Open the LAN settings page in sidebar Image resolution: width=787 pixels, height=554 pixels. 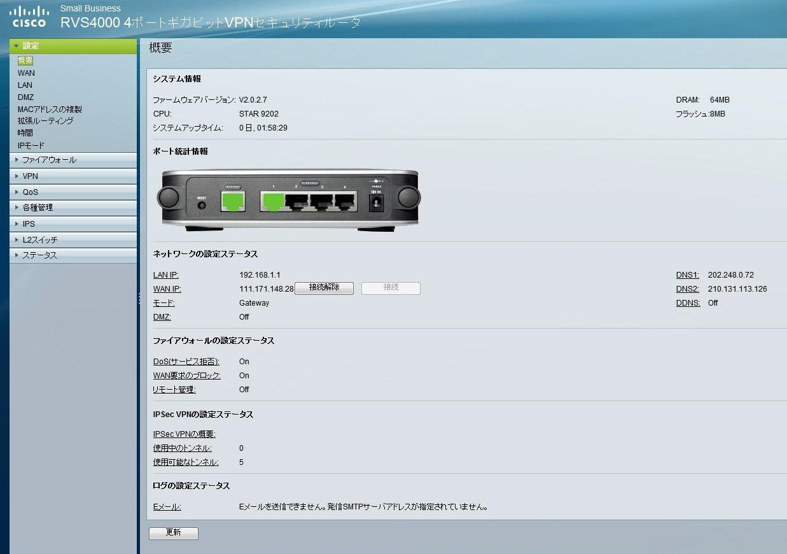(x=25, y=85)
